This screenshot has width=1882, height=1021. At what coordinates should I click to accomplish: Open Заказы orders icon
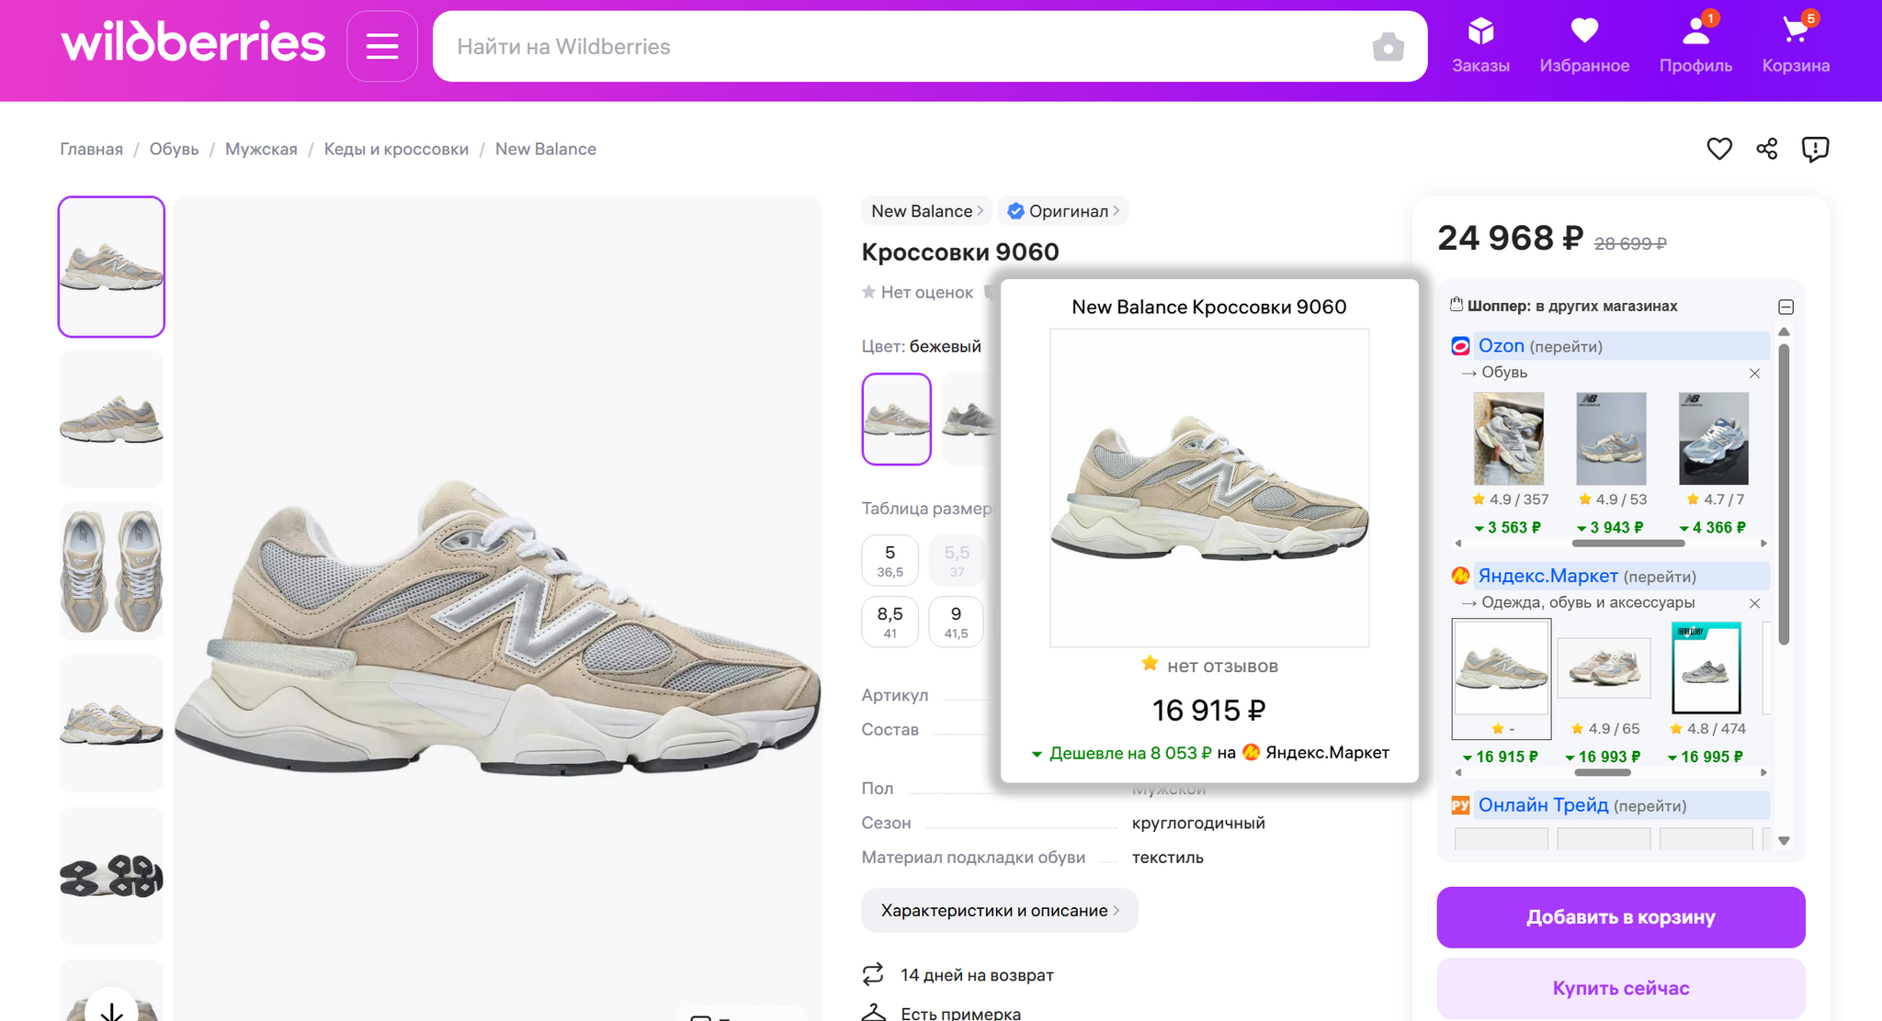pos(1480,45)
